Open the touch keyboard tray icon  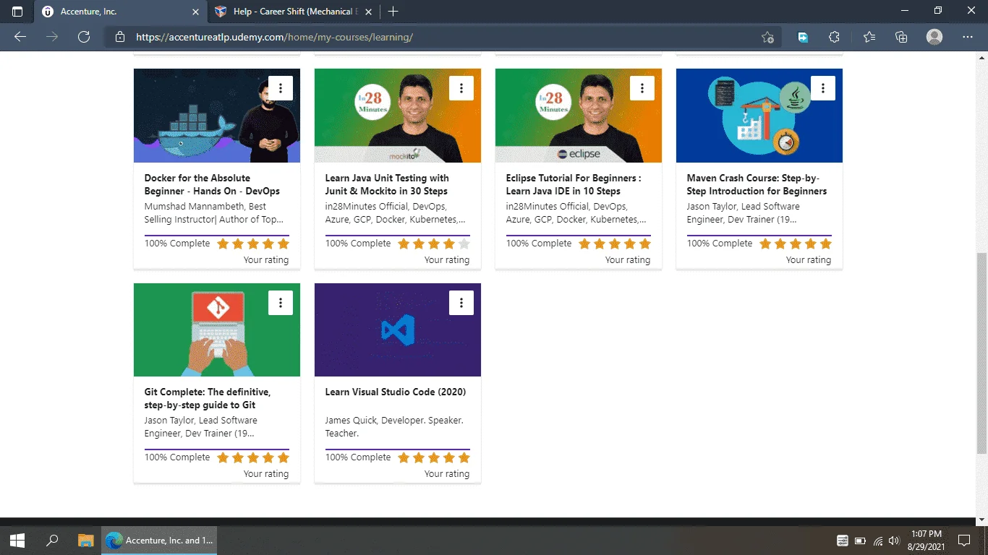(x=843, y=541)
